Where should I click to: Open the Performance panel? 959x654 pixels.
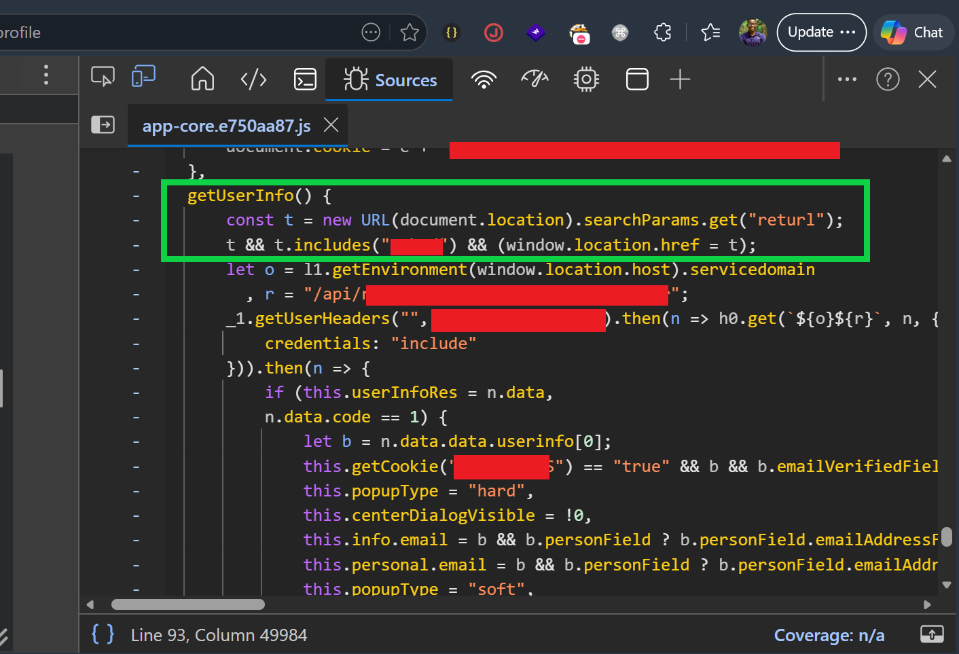[535, 79]
